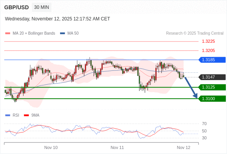Click the Nov 10 date axis label
This screenshot has height=154, width=227.
pyautogui.click(x=51, y=147)
